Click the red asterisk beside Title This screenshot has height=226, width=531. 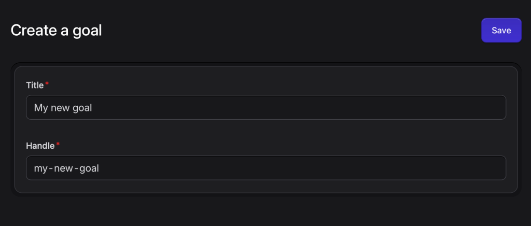coord(47,84)
